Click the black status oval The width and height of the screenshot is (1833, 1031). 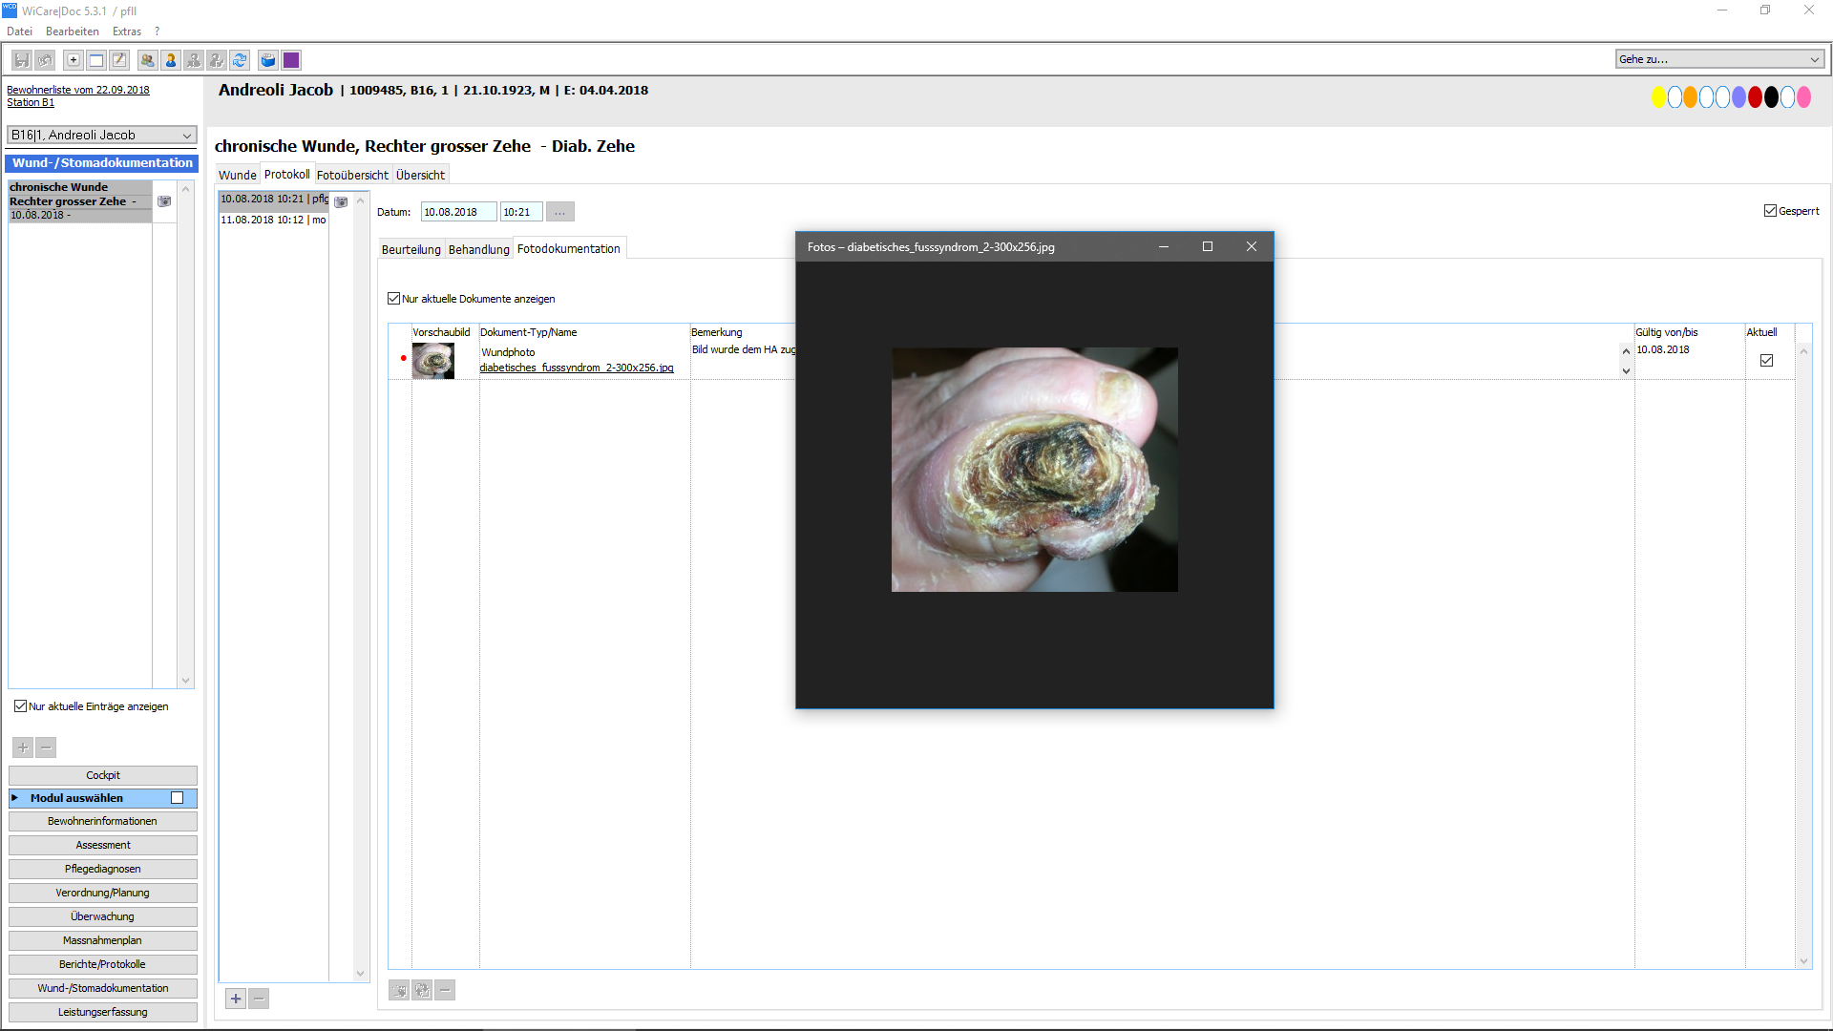tap(1771, 97)
